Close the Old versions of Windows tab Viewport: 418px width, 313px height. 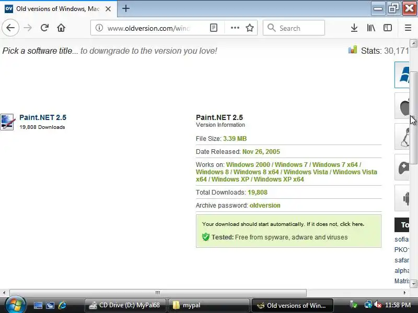click(108, 9)
